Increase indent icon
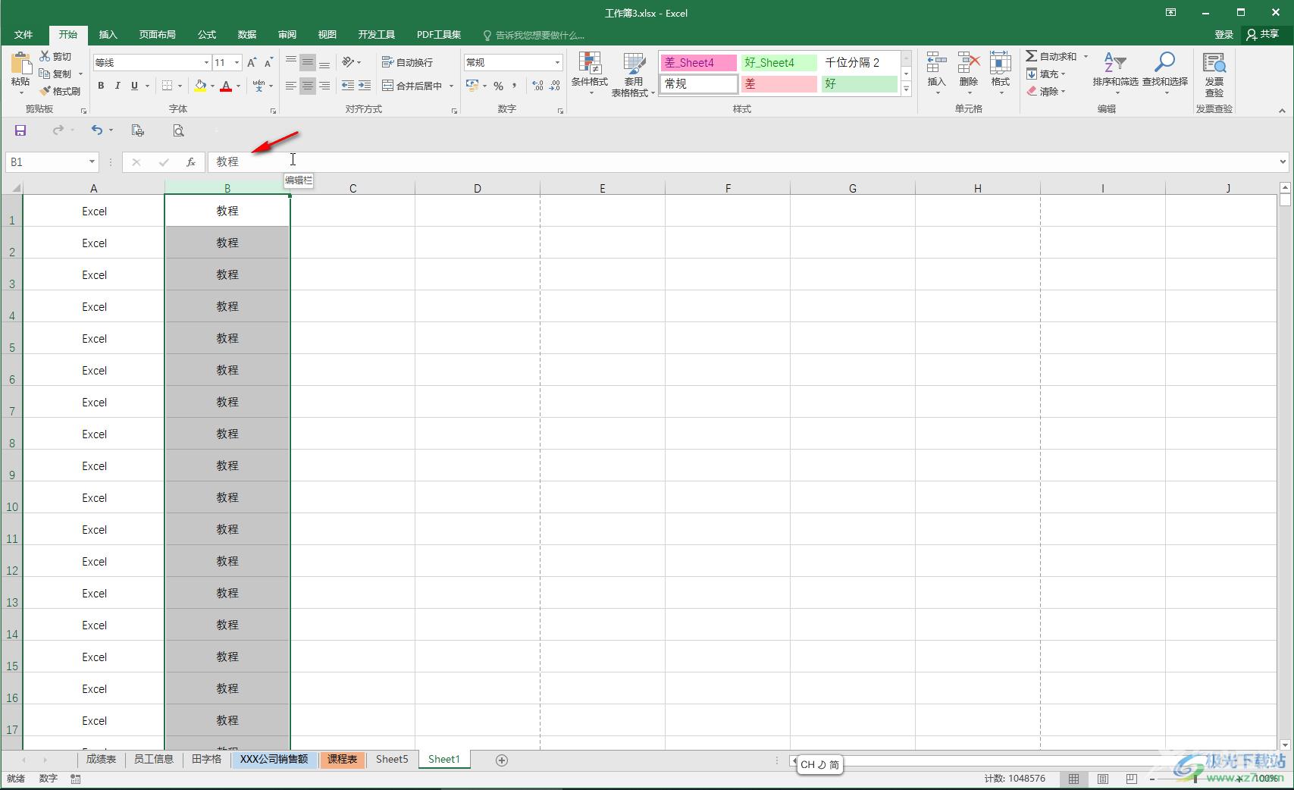The image size is (1294, 790). [x=365, y=86]
